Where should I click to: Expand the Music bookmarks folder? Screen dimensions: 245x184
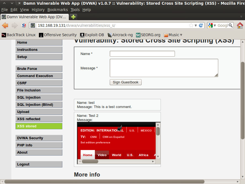click(173, 35)
